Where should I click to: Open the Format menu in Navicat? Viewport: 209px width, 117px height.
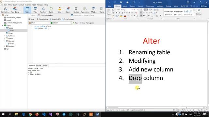(21, 5)
